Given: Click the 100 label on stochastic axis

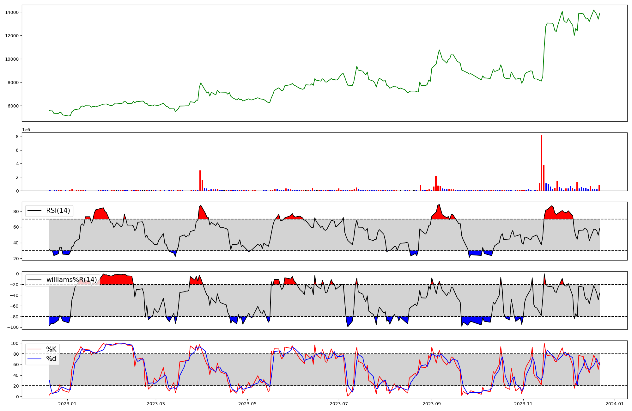Looking at the screenshot, I should point(15,343).
